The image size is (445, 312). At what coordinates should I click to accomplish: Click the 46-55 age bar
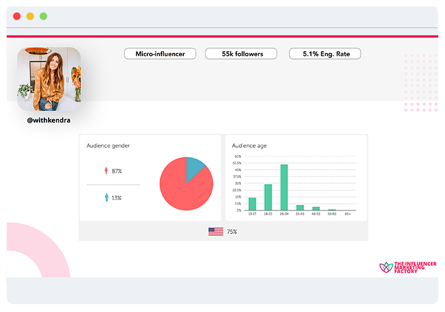[316, 209]
